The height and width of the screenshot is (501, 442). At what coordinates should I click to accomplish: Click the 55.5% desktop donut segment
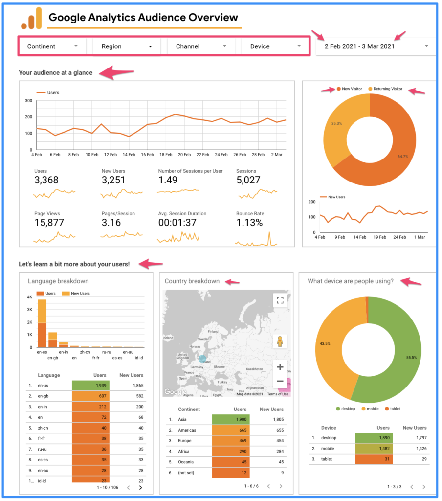coord(411,358)
